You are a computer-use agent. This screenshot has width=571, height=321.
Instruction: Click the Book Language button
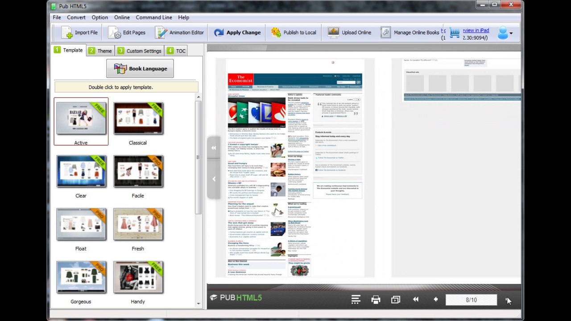pos(140,69)
